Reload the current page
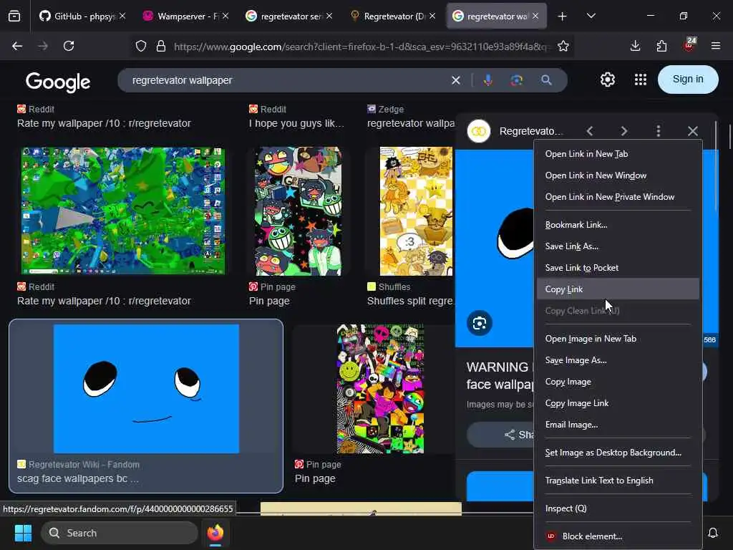 tap(69, 46)
